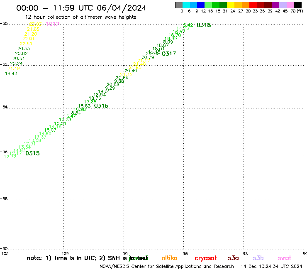Viewport: 307px width, 270px height.
Task: Click the 18.67 wave height value
Action: (x=163, y=45)
